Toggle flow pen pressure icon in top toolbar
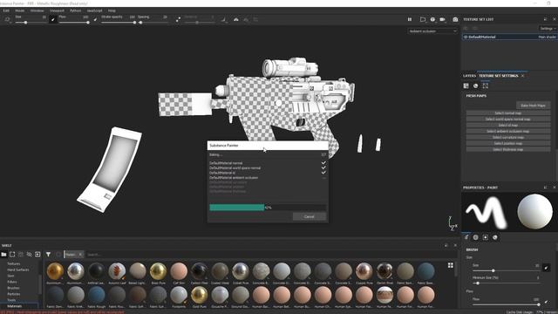 click(x=95, y=19)
